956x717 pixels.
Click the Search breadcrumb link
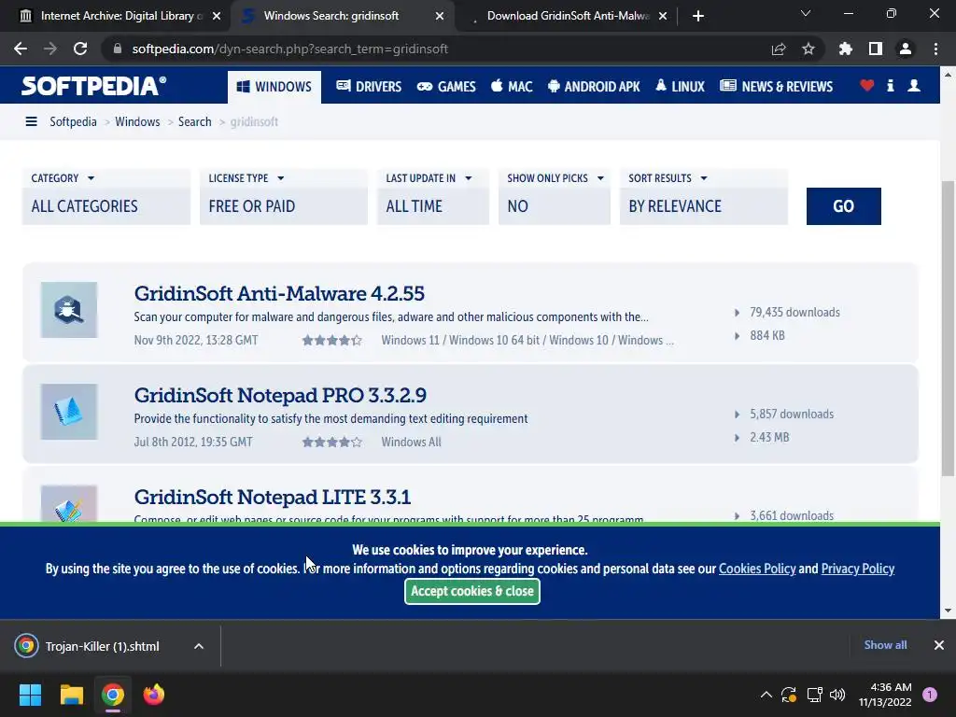tap(194, 121)
